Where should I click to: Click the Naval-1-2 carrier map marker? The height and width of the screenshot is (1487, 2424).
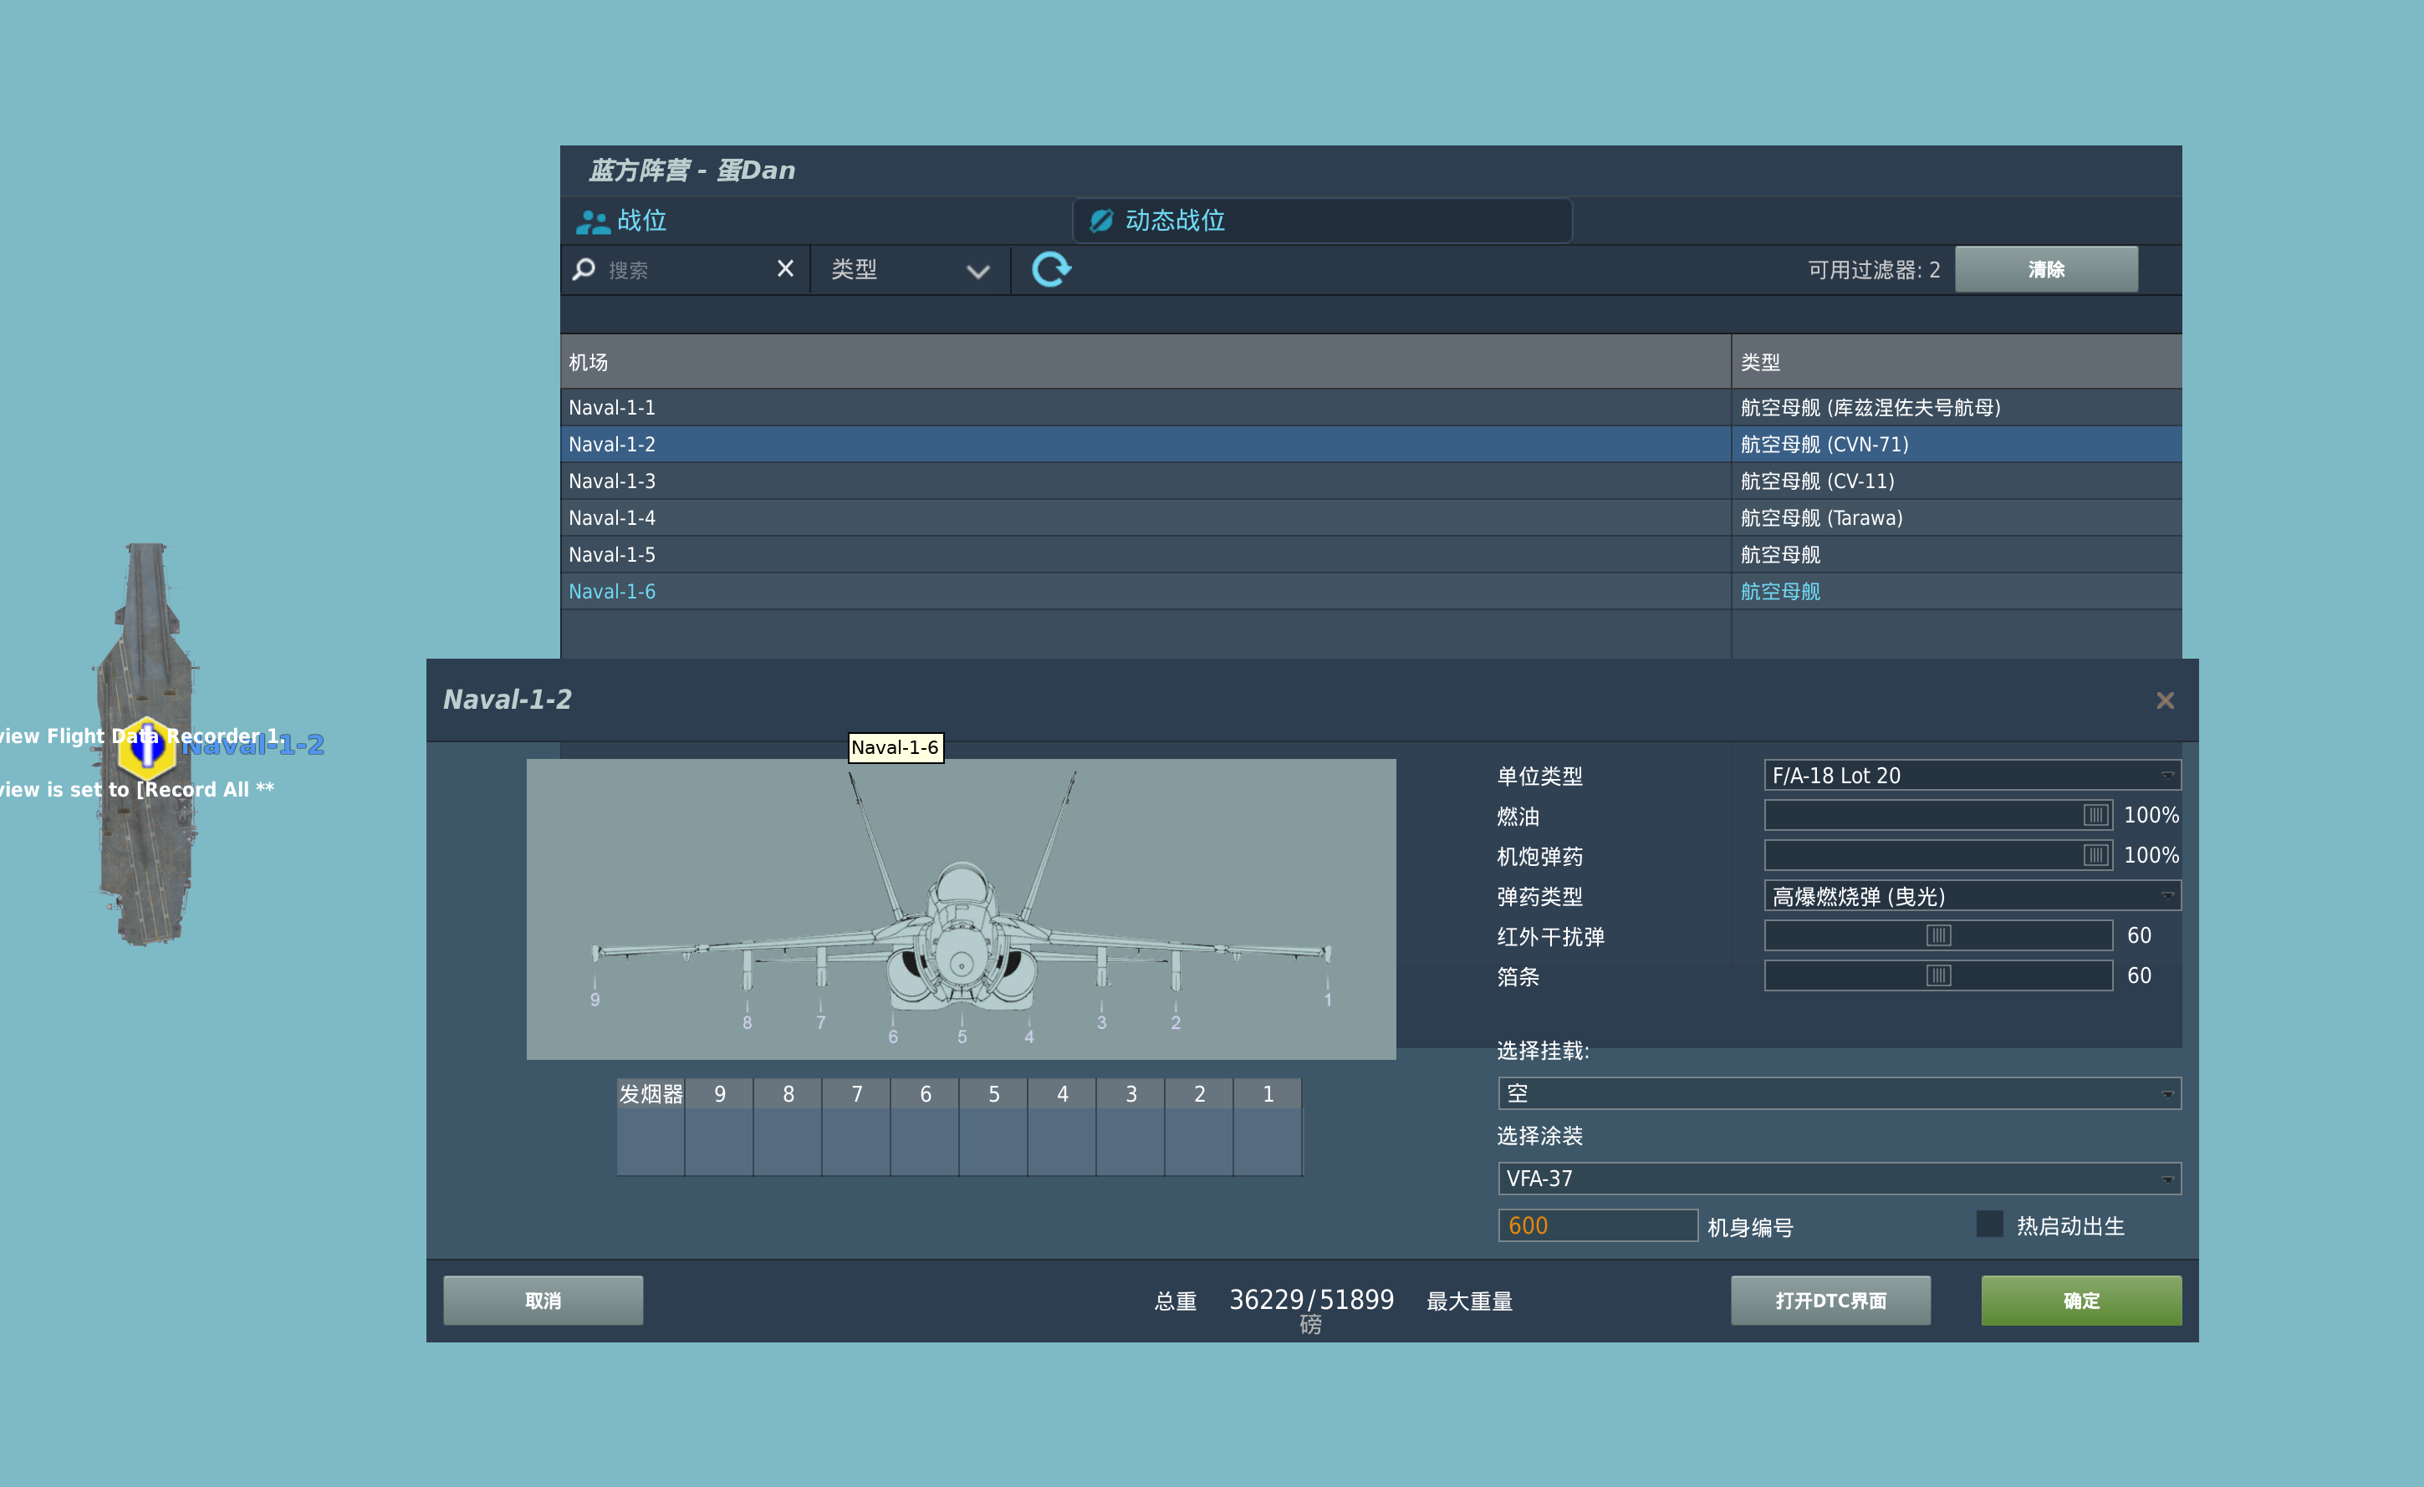pos(146,746)
